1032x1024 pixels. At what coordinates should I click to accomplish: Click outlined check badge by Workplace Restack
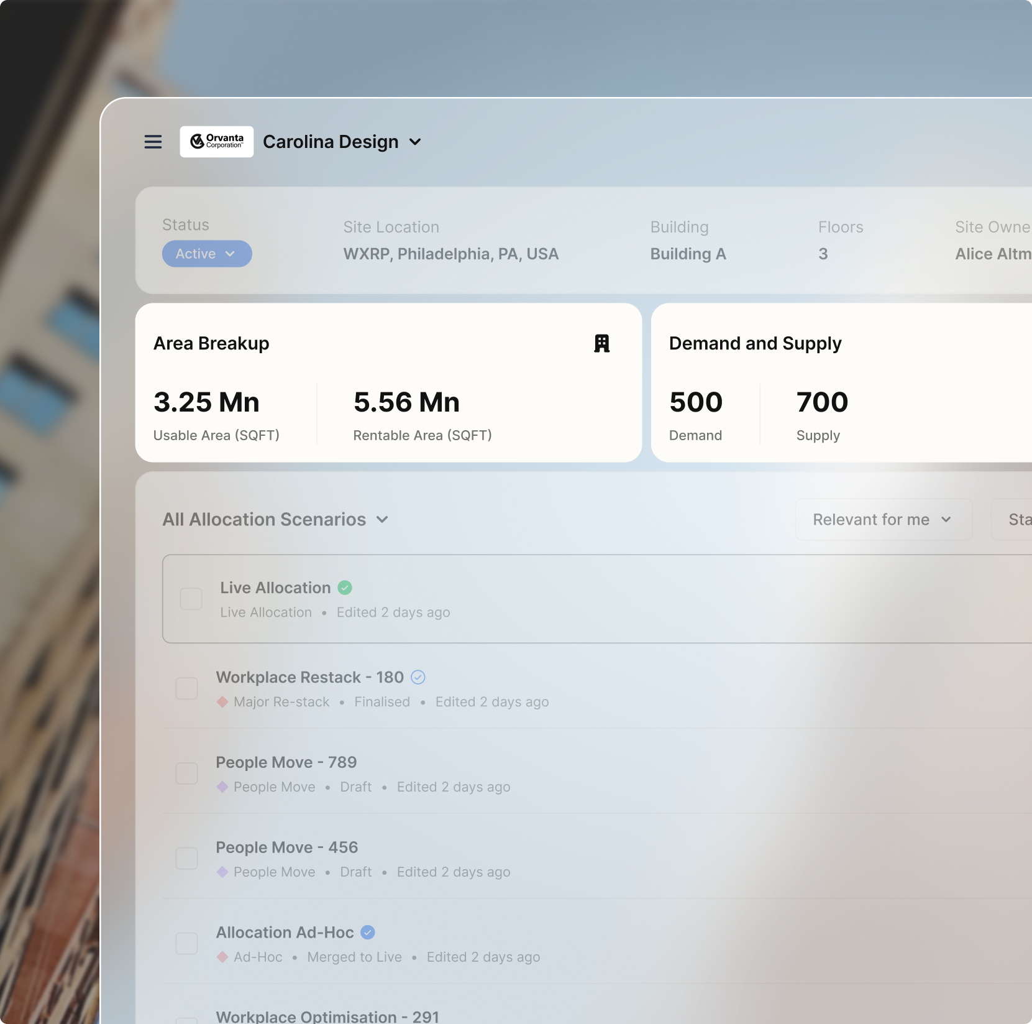click(418, 677)
